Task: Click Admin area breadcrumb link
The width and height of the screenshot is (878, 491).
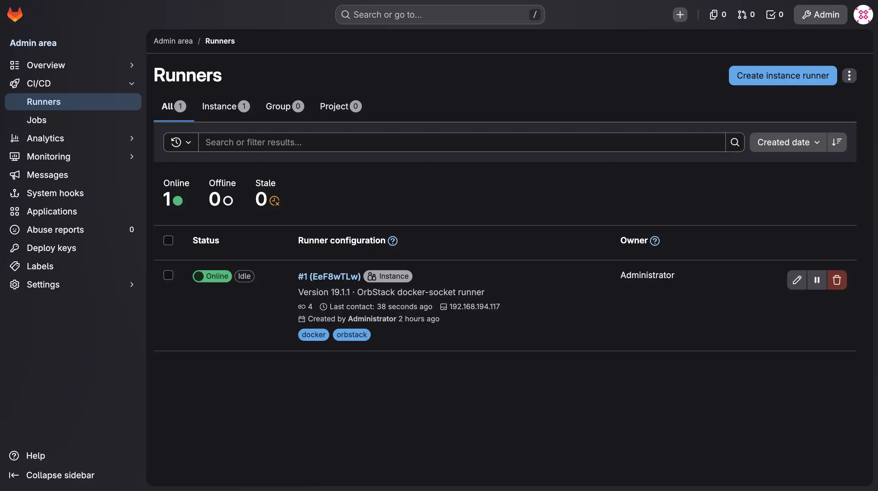Action: point(173,41)
